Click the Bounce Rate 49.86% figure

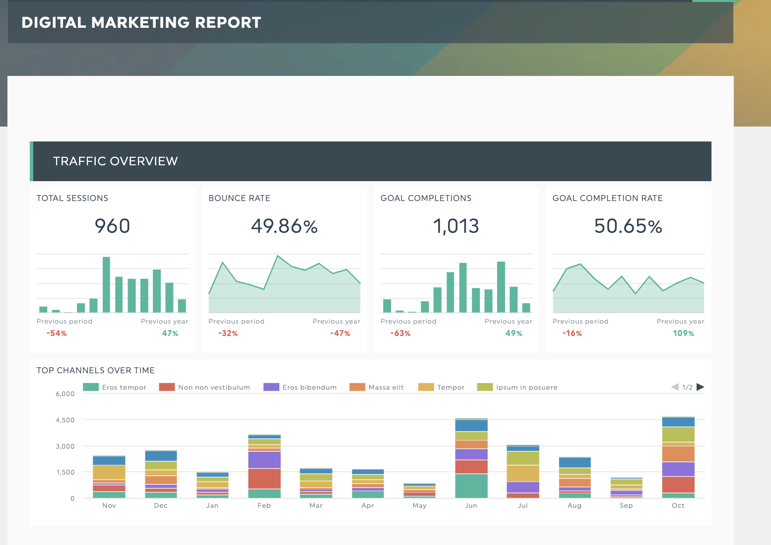click(284, 226)
